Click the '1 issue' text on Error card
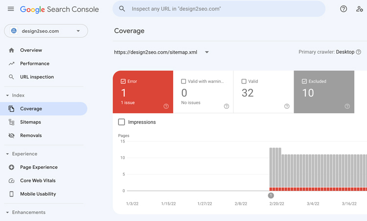This screenshot has width=367, height=221. 128,102
